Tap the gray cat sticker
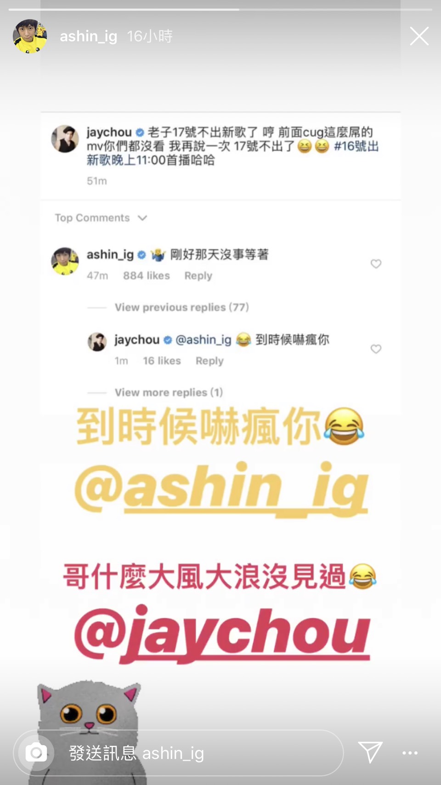The image size is (441, 785). (x=88, y=731)
